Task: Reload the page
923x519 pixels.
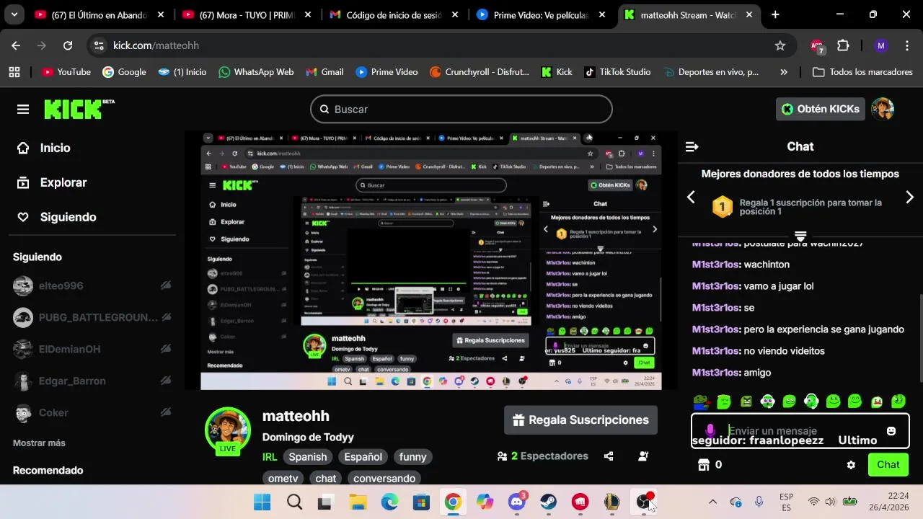Action: coord(68,45)
